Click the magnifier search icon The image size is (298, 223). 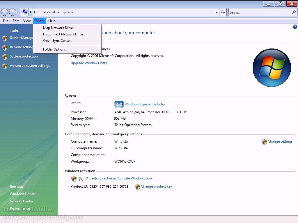coord(294,12)
